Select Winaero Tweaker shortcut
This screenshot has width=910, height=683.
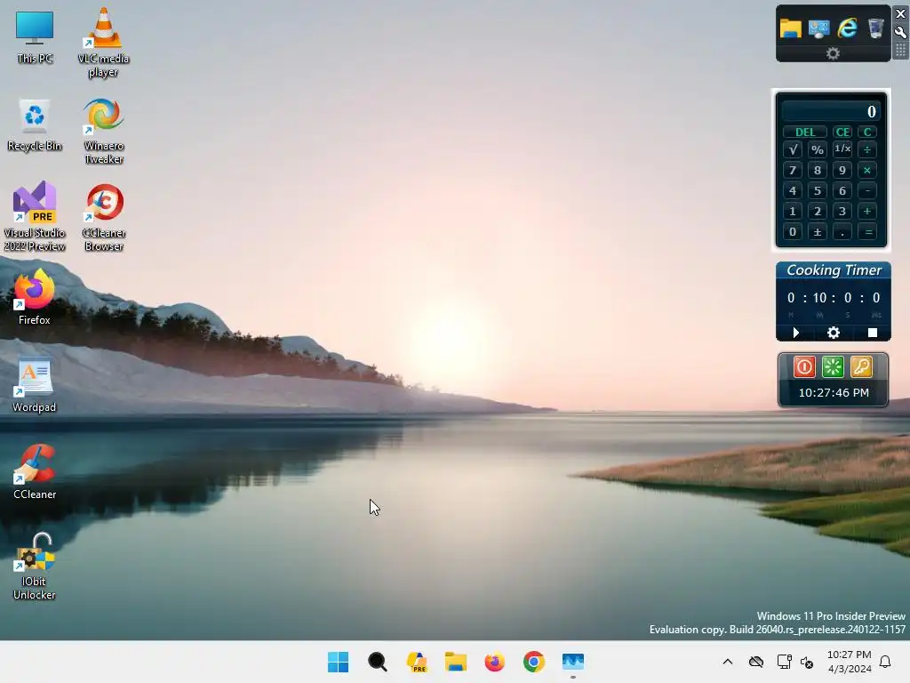pyautogui.click(x=103, y=131)
